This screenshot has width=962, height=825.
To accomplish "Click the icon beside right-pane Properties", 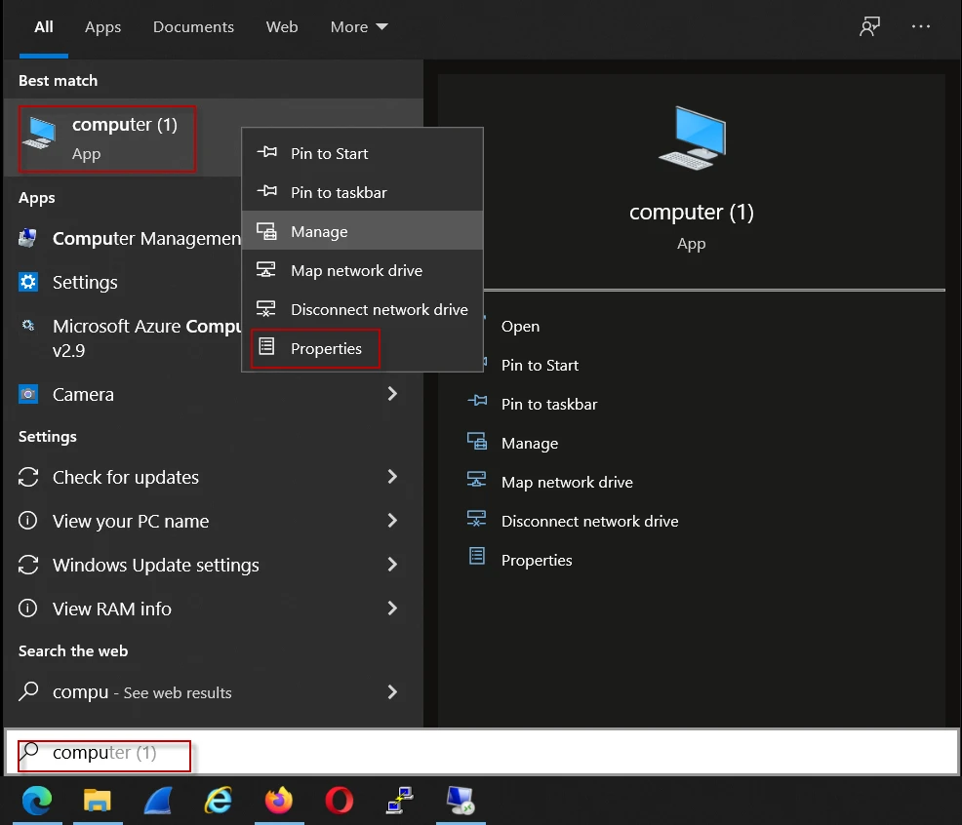I will click(x=477, y=557).
